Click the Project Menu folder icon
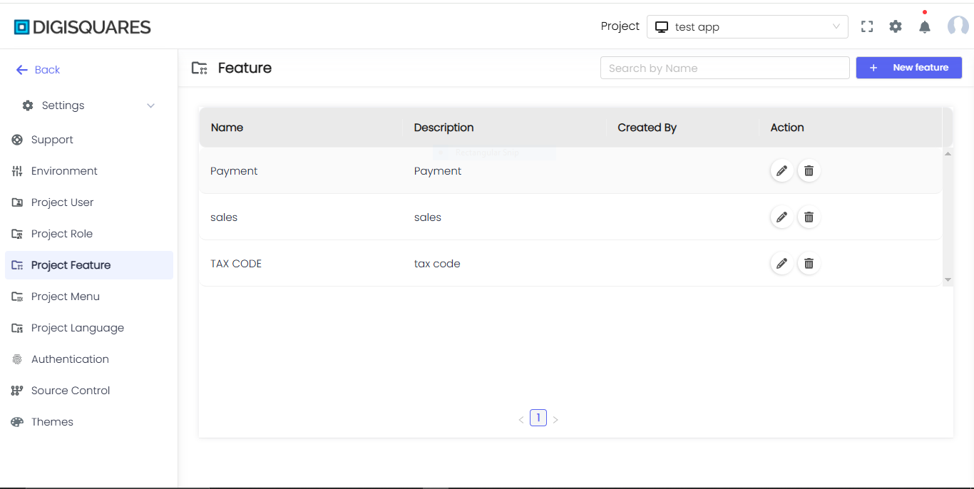Screen dimensions: 974x489 [x=17, y=297]
